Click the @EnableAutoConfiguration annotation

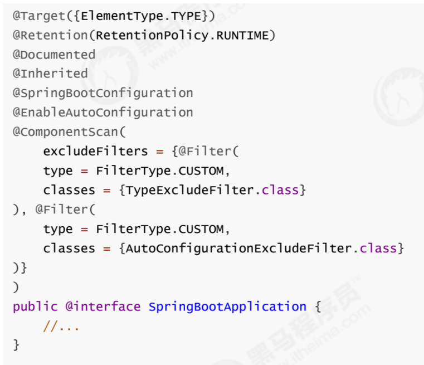(103, 112)
